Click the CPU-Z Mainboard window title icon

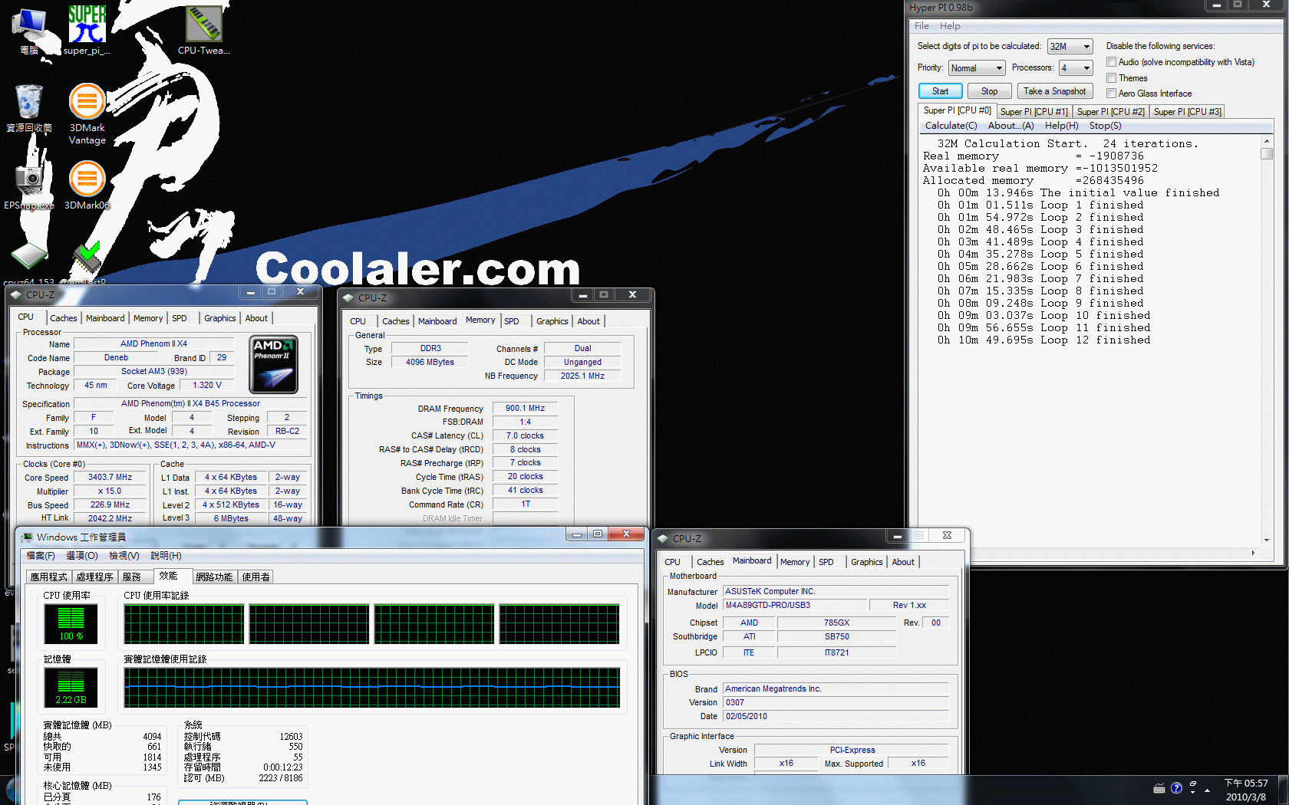point(663,538)
